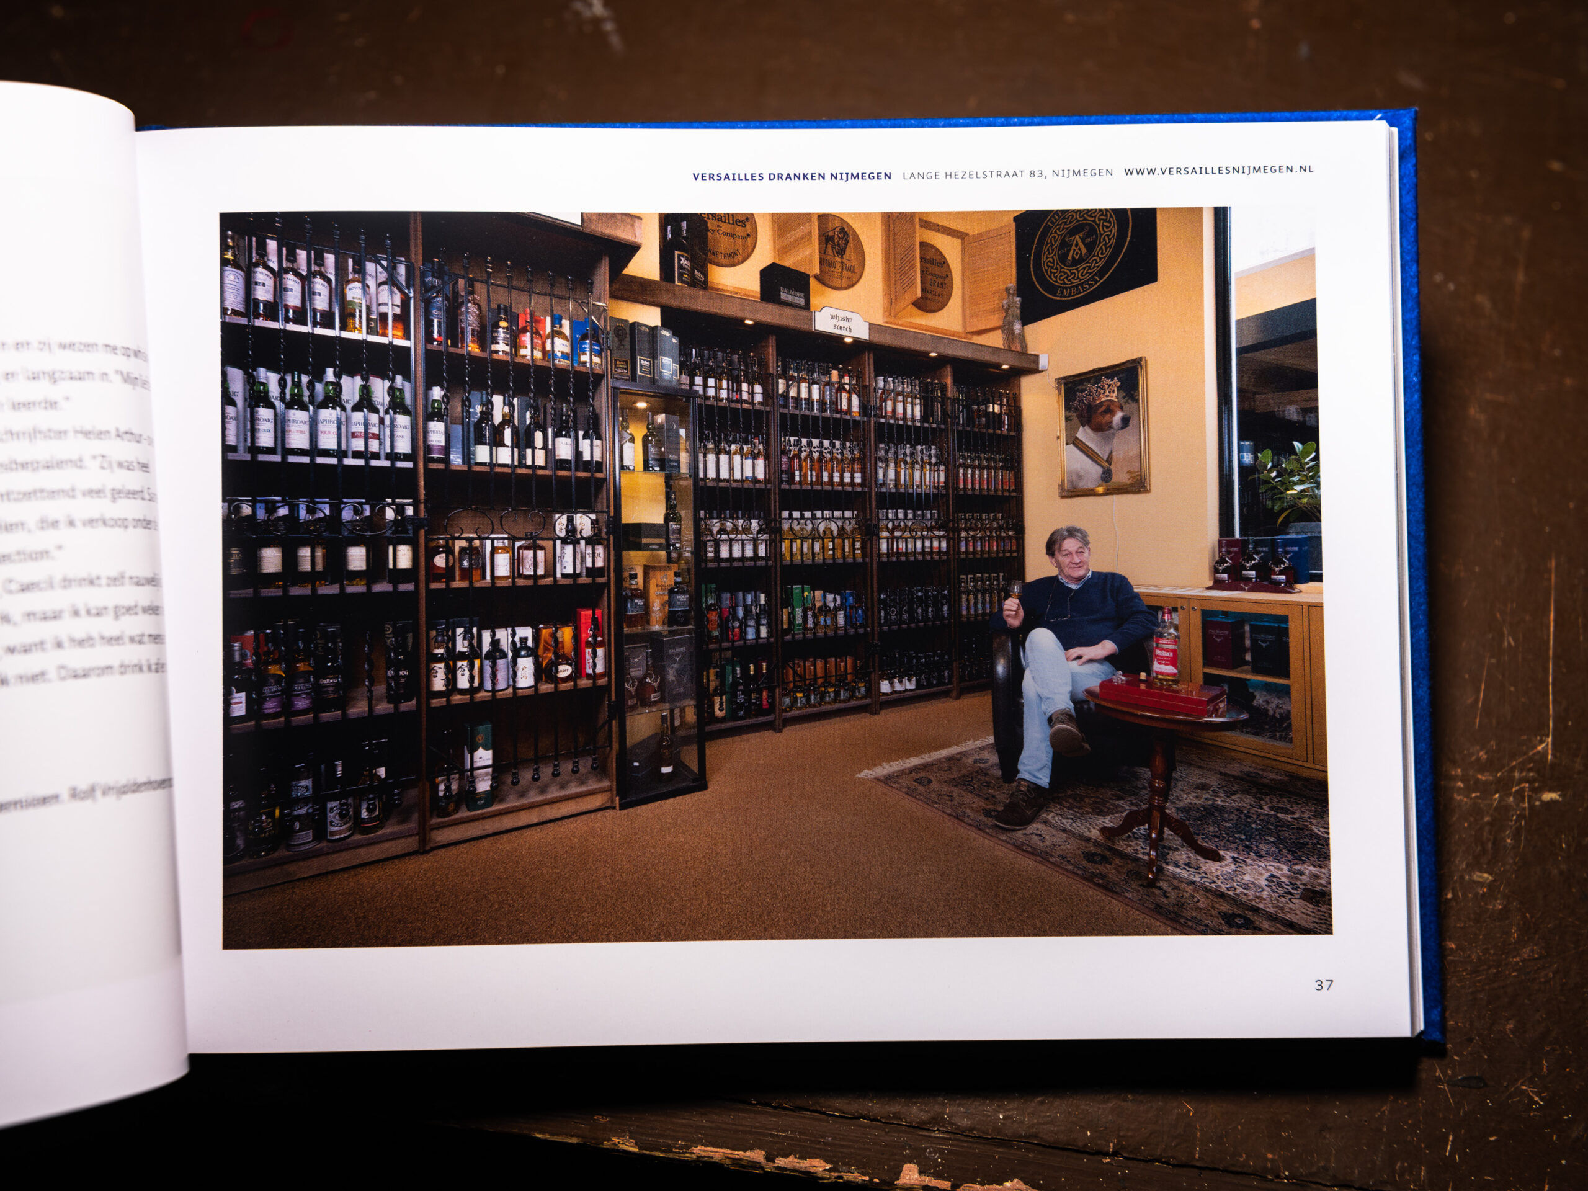Click the Versailles Dranken Nijmegen heading
Image resolution: width=1588 pixels, height=1191 pixels.
[x=792, y=176]
